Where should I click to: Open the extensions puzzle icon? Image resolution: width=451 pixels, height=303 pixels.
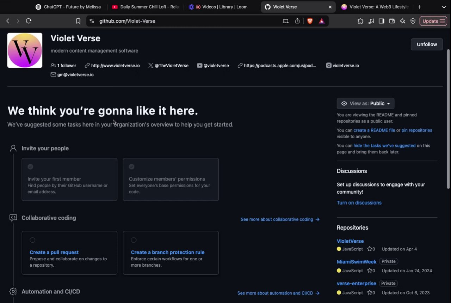pos(360,21)
